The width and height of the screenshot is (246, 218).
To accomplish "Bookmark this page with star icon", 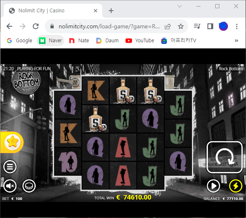I will click(181, 26).
